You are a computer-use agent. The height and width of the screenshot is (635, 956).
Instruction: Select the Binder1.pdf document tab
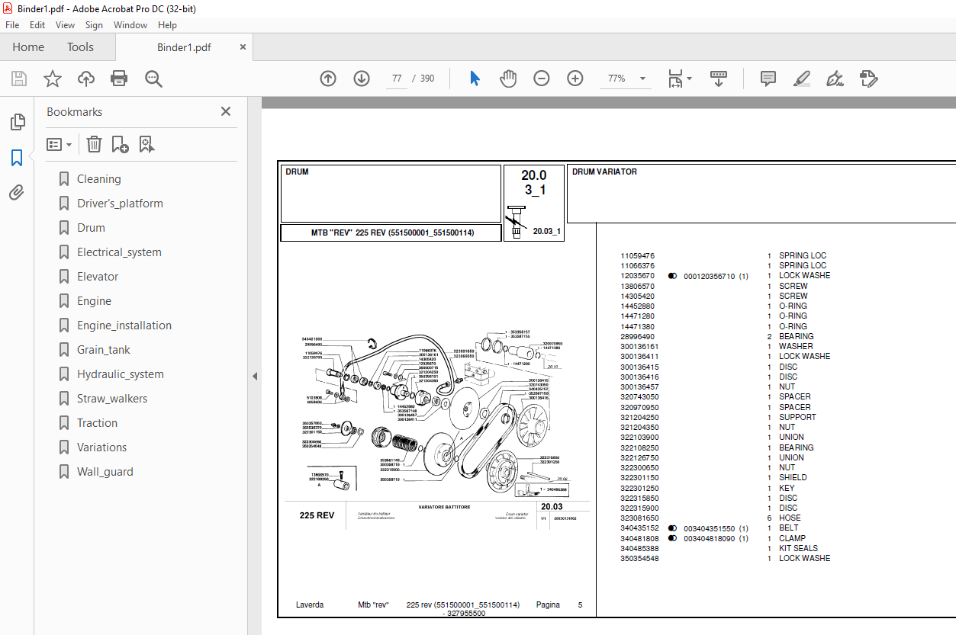pos(184,47)
